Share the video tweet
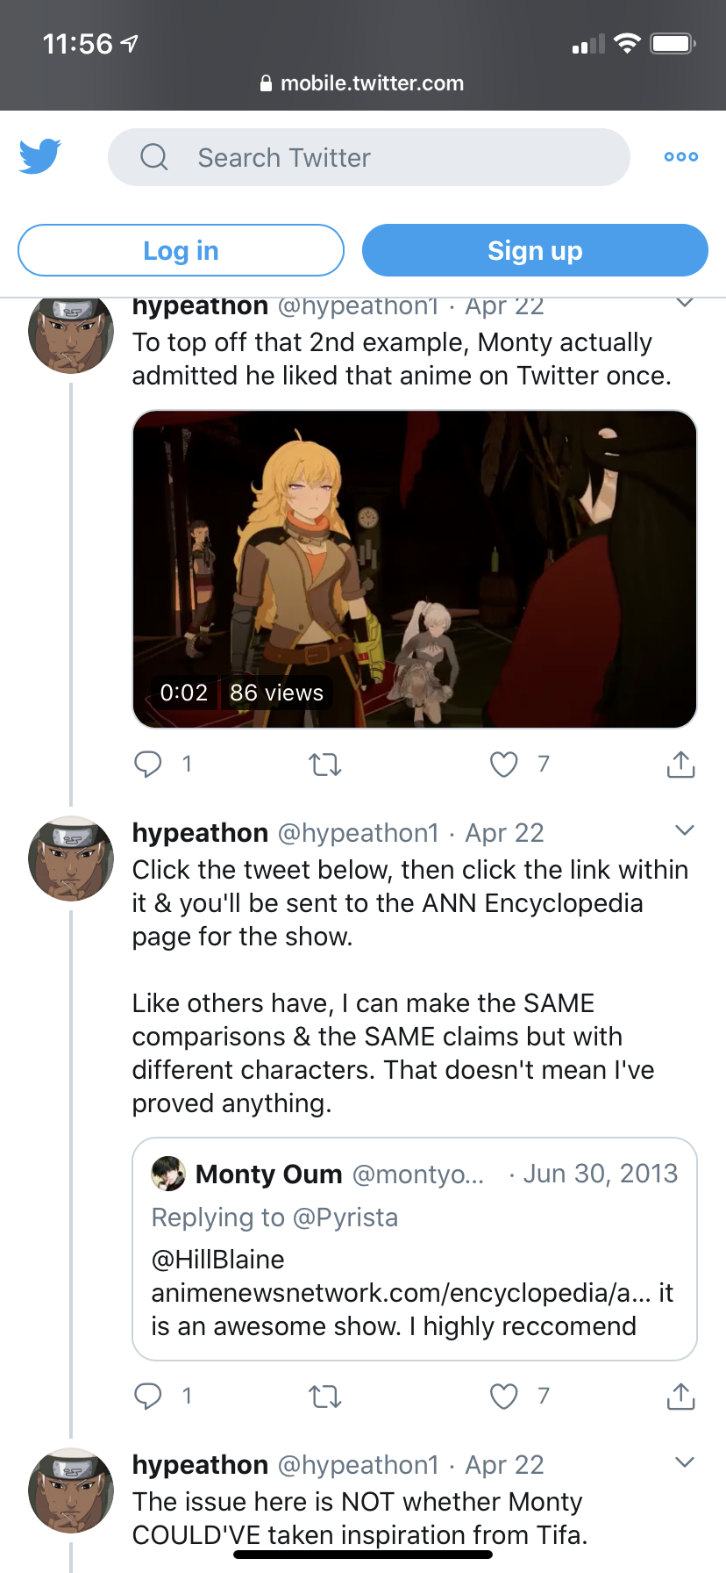This screenshot has width=726, height=1573. click(x=680, y=765)
